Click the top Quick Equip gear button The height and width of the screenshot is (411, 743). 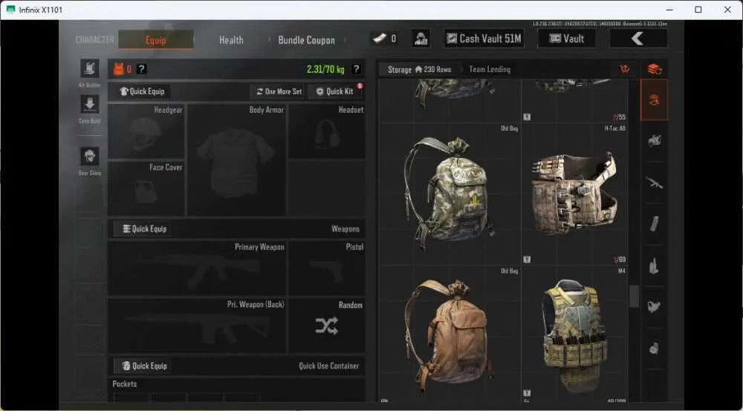[142, 91]
